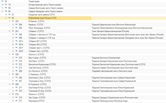Collapse node 54 Северо-Западная часть Тихого океана

3,11
